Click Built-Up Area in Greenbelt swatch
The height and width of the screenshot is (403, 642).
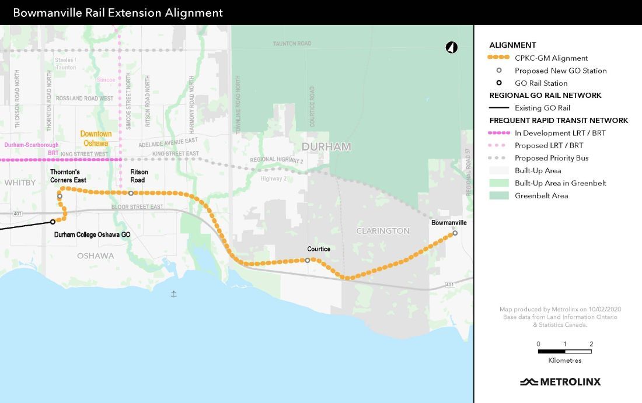click(x=499, y=183)
